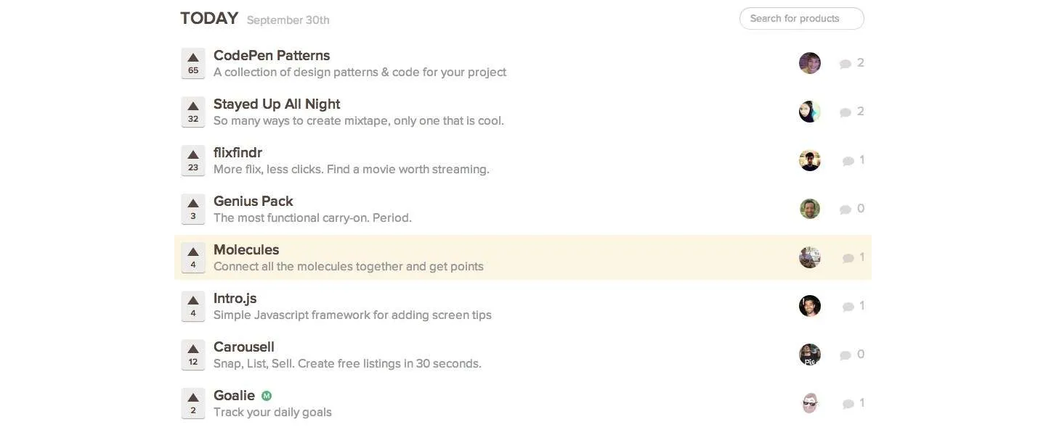Click the comment icon for Molecules
The image size is (1046, 435).
point(848,257)
